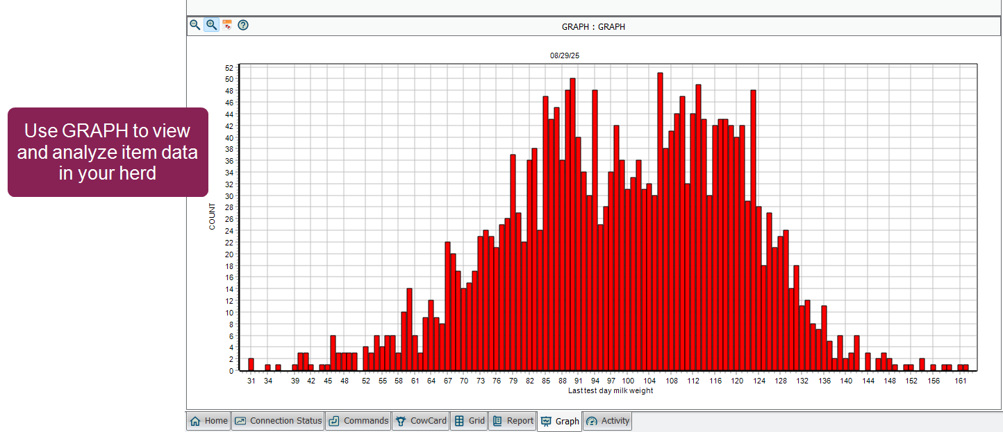Open help with the question mark icon

[x=243, y=25]
